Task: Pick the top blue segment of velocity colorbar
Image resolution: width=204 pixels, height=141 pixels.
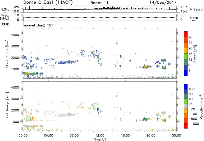Action: pyautogui.click(x=186, y=87)
